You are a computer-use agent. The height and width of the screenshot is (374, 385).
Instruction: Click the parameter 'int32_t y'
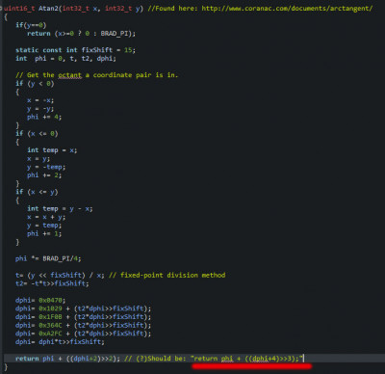tap(122, 9)
